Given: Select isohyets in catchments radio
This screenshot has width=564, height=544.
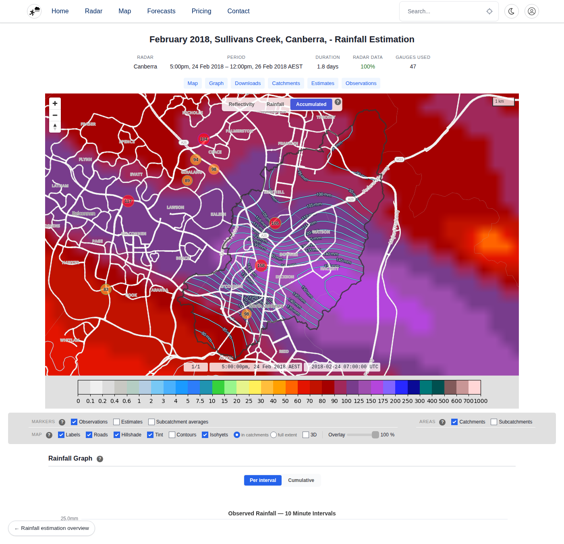Looking at the screenshot, I should (x=237, y=435).
